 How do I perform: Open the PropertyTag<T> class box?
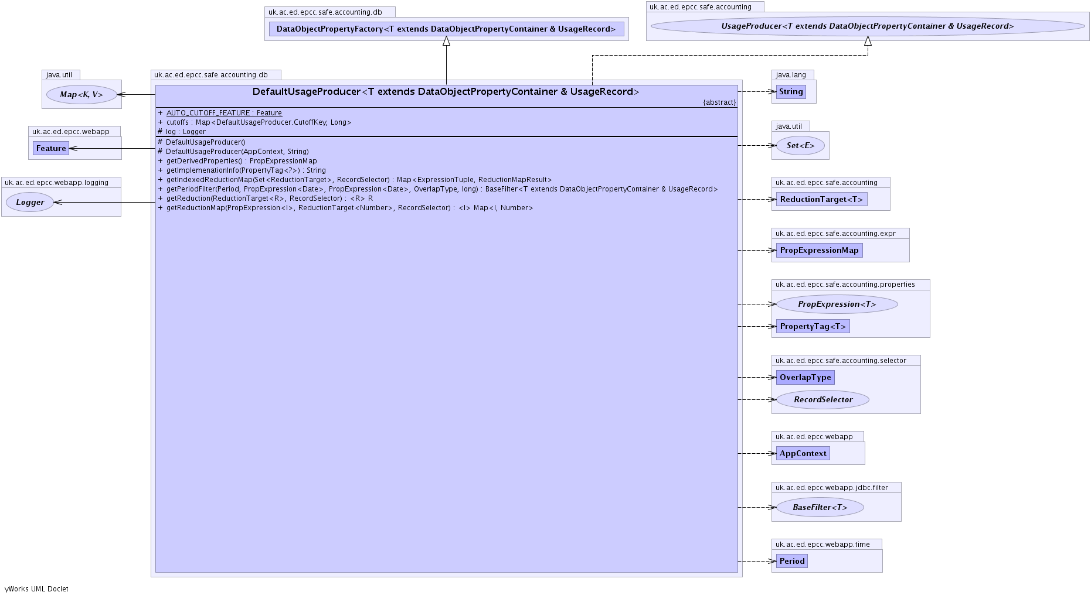(812, 327)
